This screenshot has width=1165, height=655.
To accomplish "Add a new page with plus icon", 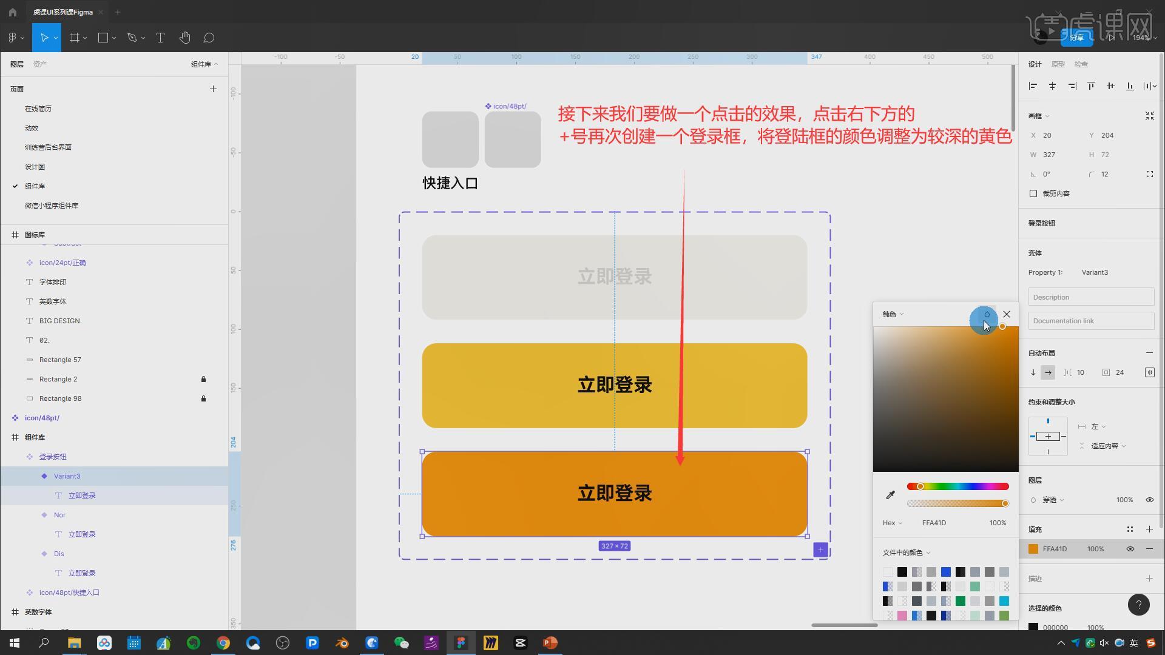I will pyautogui.click(x=213, y=89).
